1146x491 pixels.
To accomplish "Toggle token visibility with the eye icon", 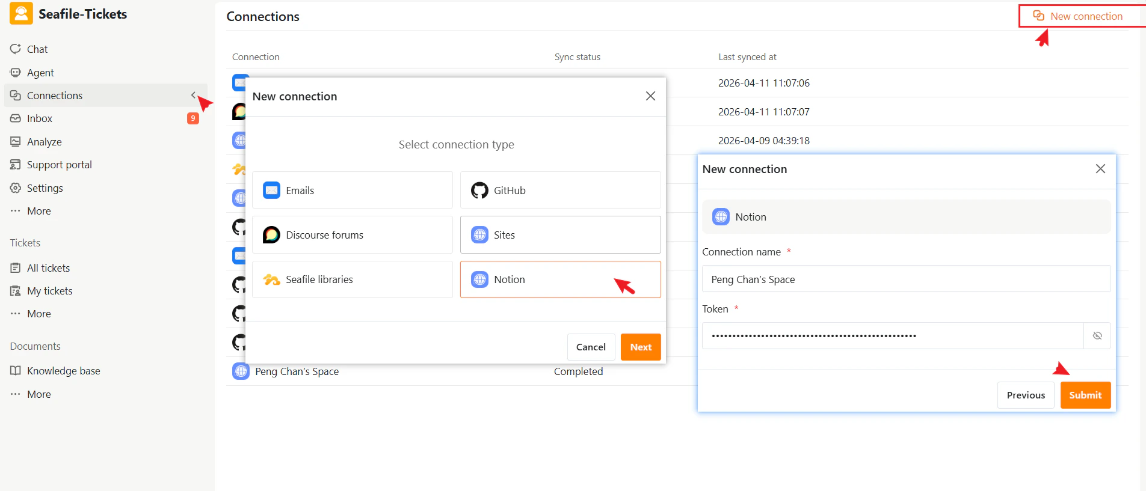I will click(x=1097, y=335).
